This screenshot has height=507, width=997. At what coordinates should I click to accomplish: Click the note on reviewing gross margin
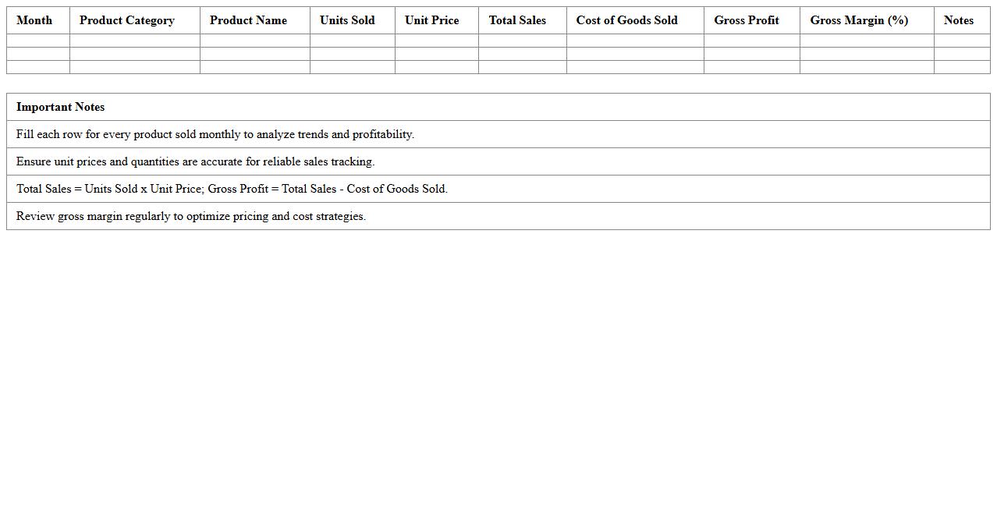pos(191,216)
